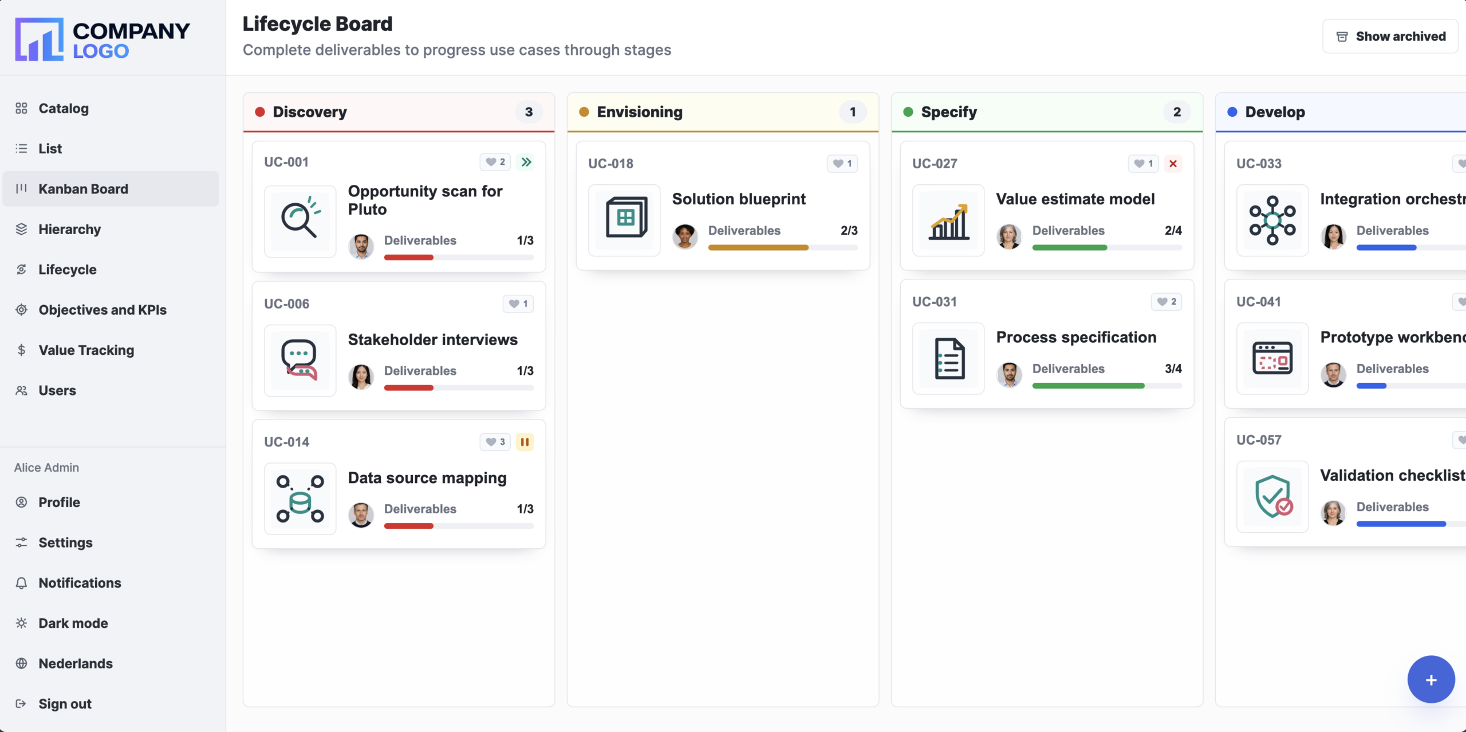
Task: Click the assignee avatar on Solution blueprint card
Action: pyautogui.click(x=685, y=236)
